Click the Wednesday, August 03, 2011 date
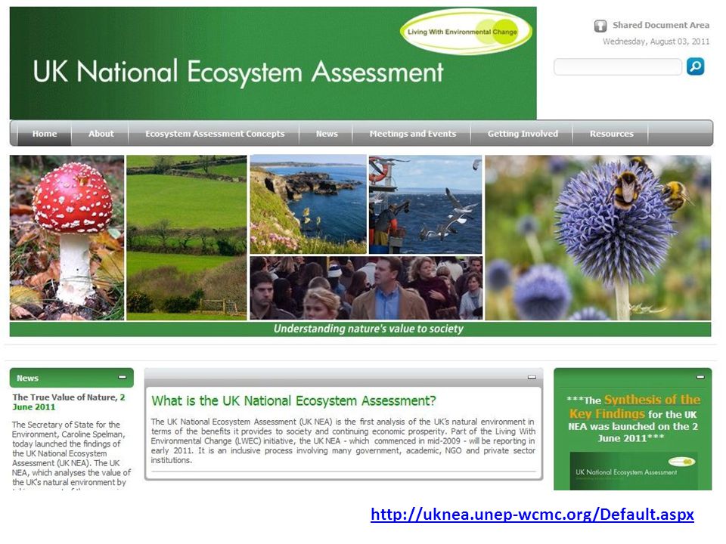 click(656, 42)
